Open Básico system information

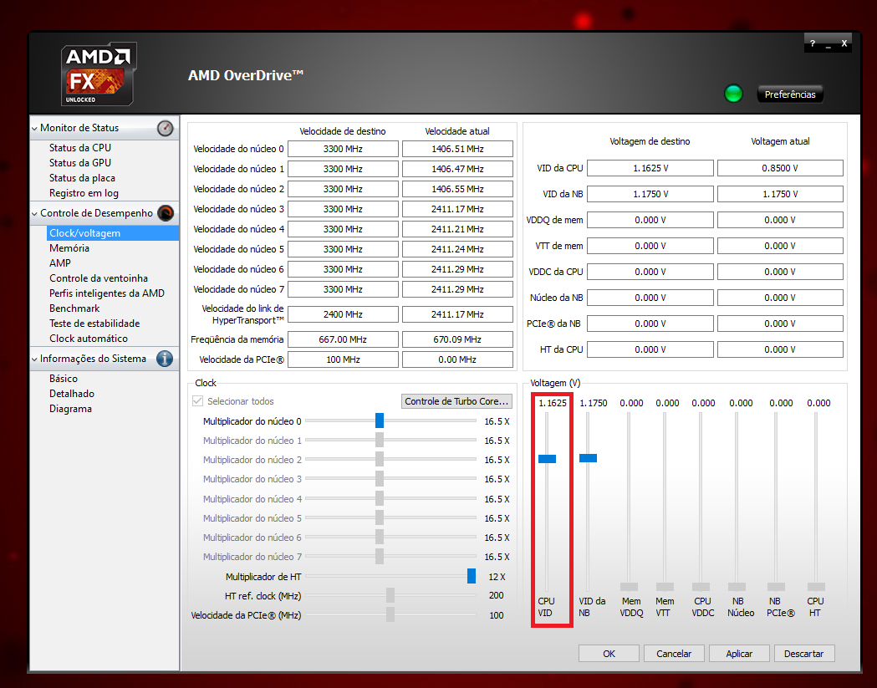(64, 379)
